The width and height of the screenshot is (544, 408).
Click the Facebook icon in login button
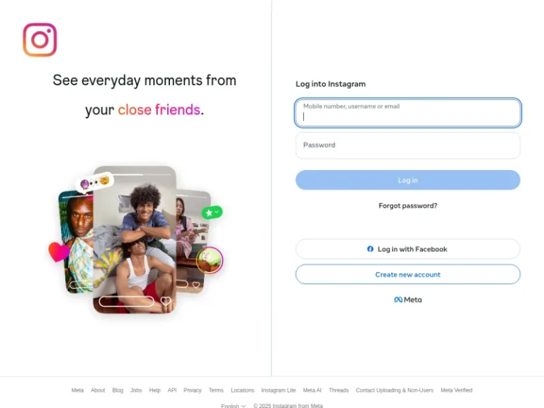370,249
